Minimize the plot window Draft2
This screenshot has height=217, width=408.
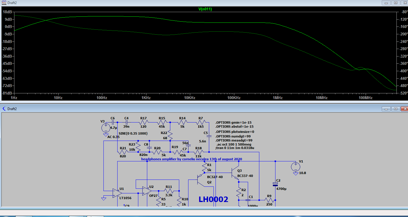(386, 3)
